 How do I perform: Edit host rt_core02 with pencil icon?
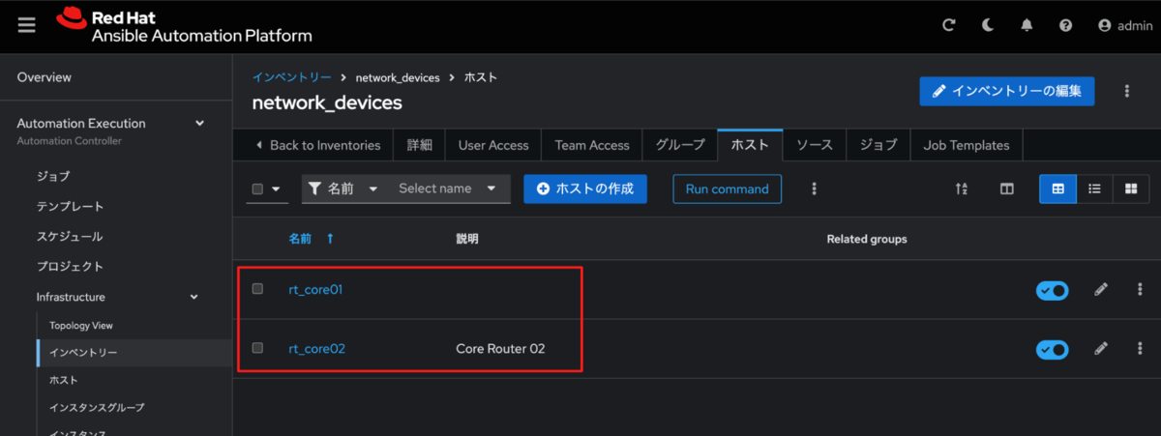(x=1101, y=348)
